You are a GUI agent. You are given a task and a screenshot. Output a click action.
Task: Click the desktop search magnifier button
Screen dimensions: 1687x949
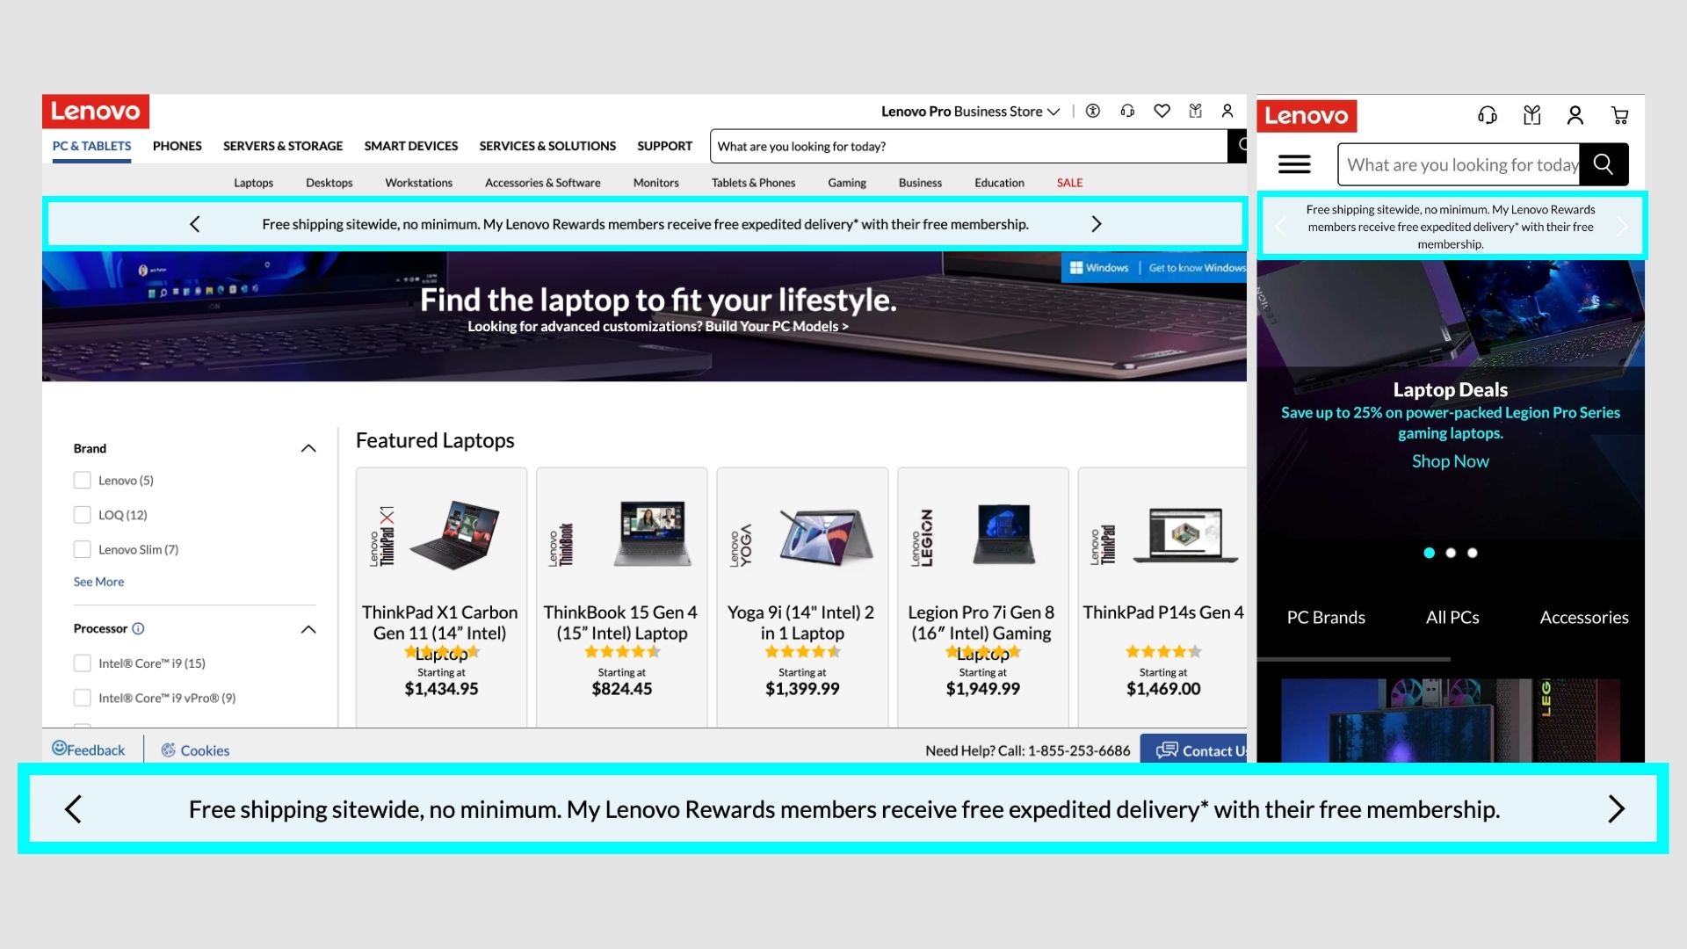click(x=1238, y=146)
